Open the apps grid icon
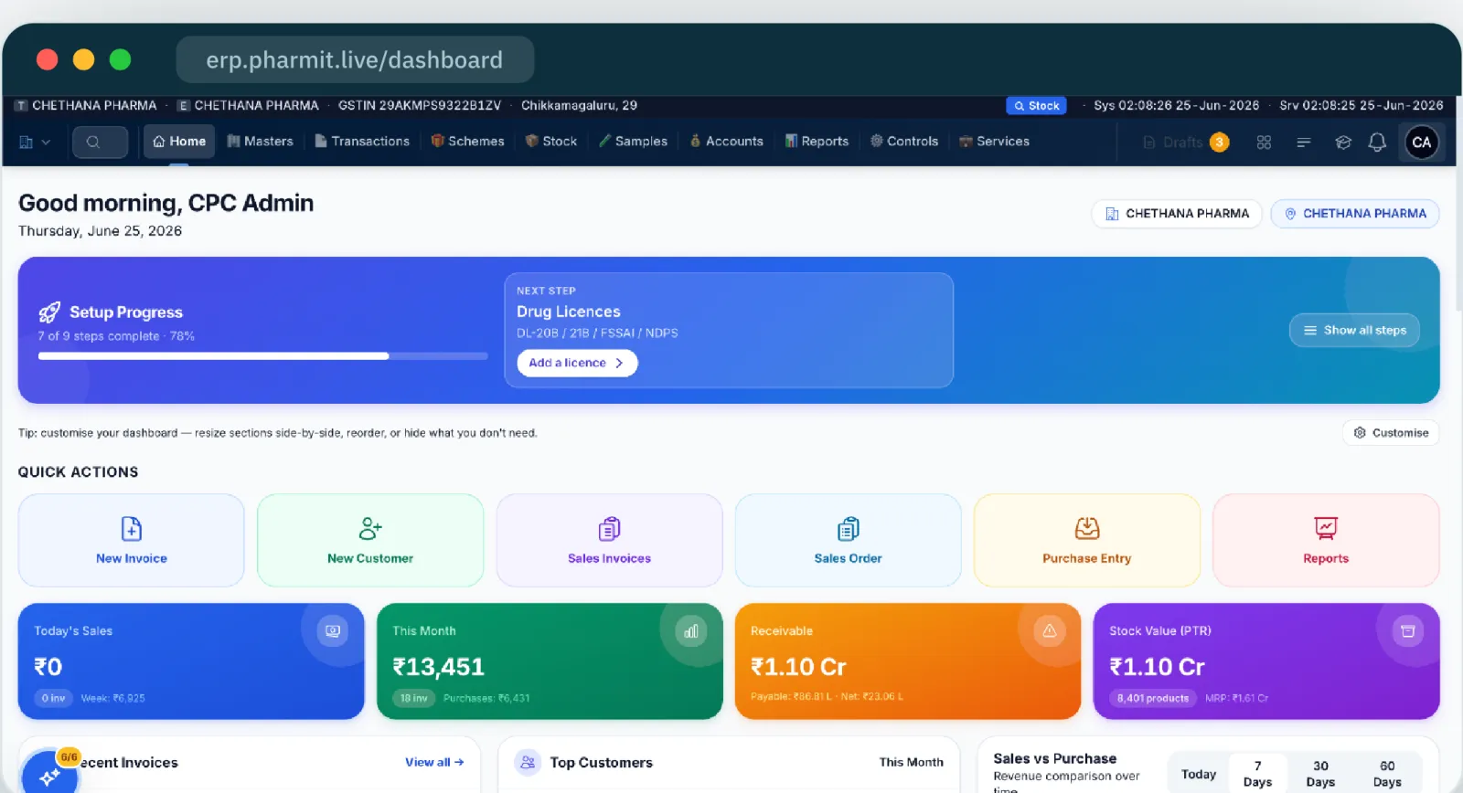This screenshot has height=793, width=1463. 1264,143
